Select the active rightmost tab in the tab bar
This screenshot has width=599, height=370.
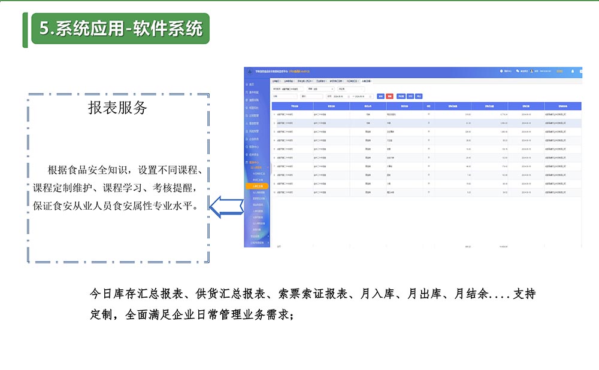(365, 80)
